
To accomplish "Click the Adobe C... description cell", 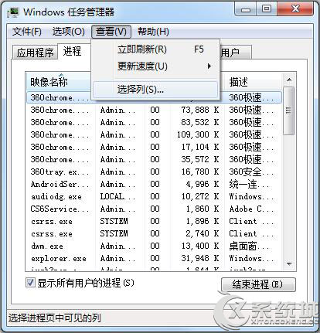I will (251, 209).
